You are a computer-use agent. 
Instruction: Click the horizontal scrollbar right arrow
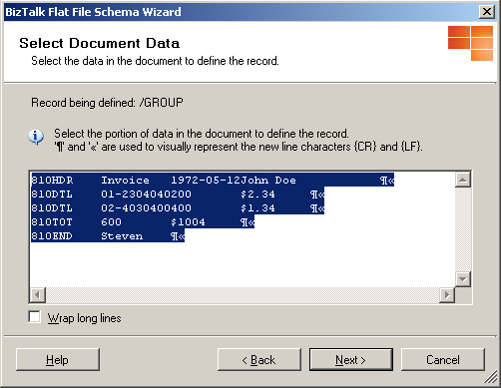[447, 295]
